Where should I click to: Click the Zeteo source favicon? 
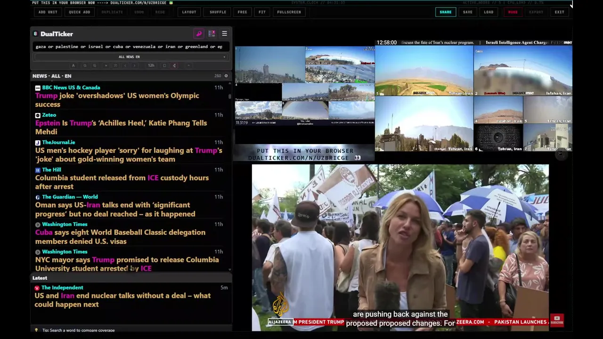coord(38,115)
